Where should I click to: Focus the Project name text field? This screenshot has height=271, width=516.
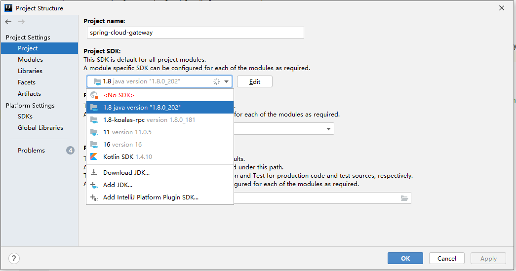[196, 33]
